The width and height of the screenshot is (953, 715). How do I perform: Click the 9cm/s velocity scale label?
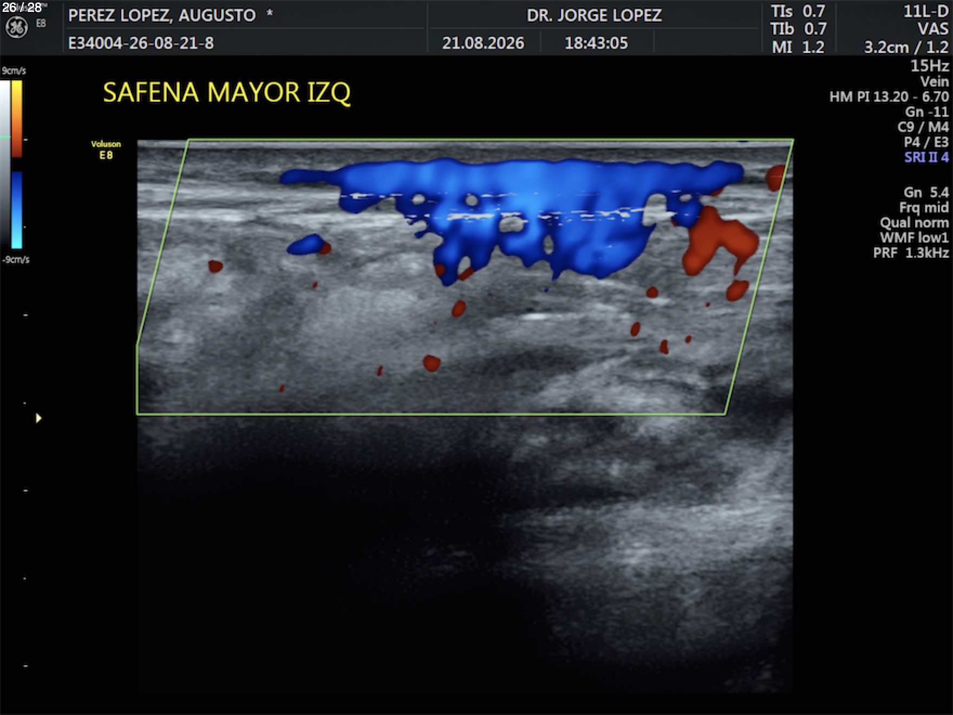coord(14,71)
